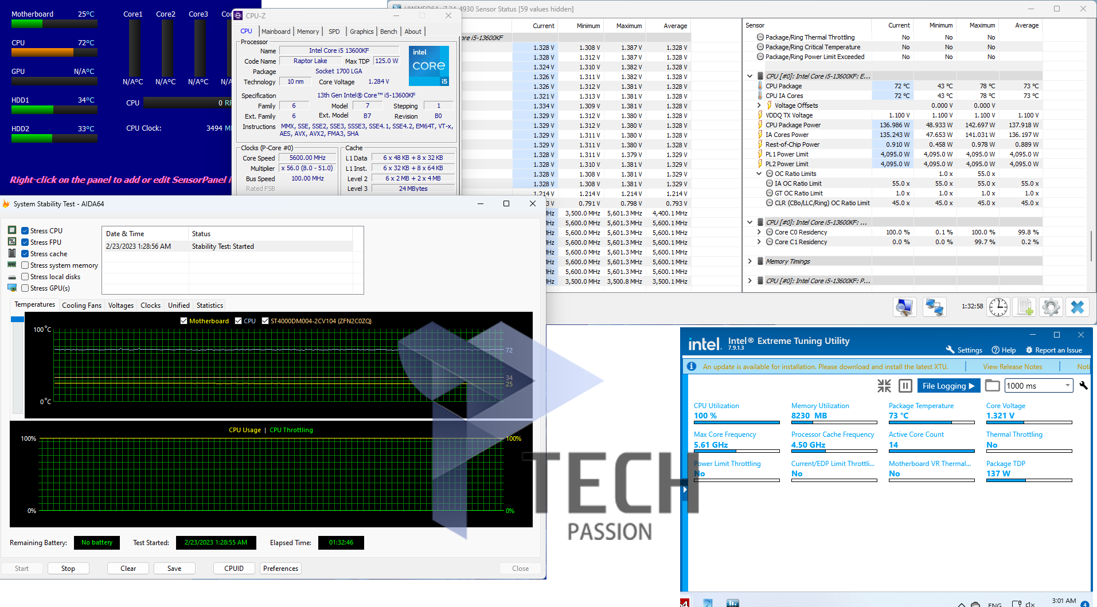Screen dimensions: 1097x607
Task: Switch to the Cooling Fans tab
Action: [81, 306]
